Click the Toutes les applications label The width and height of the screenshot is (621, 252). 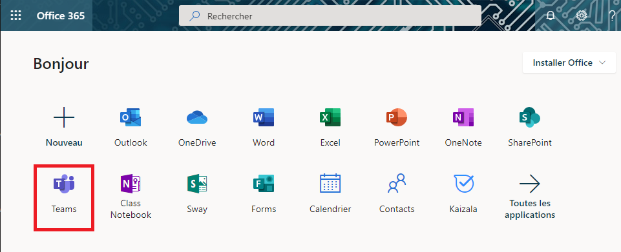pyautogui.click(x=529, y=209)
